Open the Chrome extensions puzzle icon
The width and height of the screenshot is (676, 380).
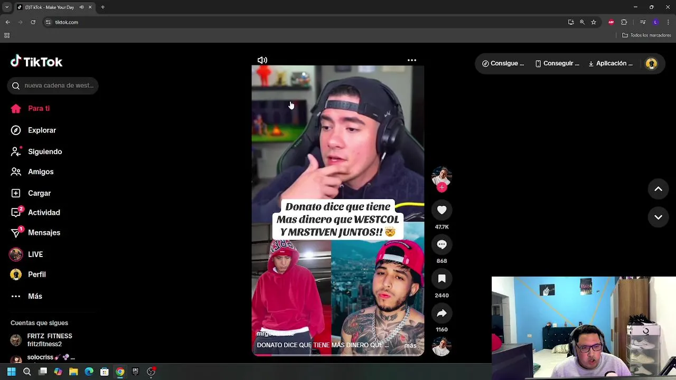(624, 22)
